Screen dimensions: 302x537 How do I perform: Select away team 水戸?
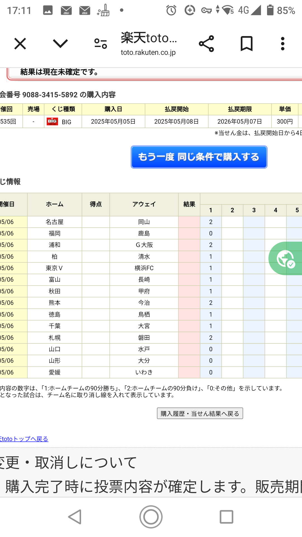pyautogui.click(x=144, y=349)
